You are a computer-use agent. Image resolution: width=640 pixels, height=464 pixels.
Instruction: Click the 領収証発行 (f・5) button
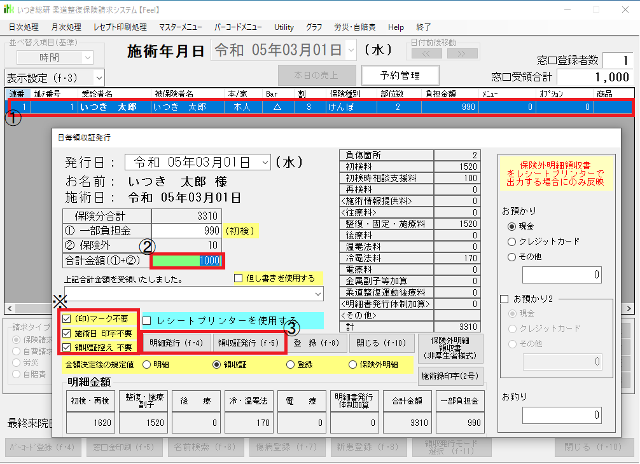[248, 344]
